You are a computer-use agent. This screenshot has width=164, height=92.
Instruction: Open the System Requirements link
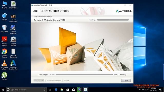coord(54,80)
